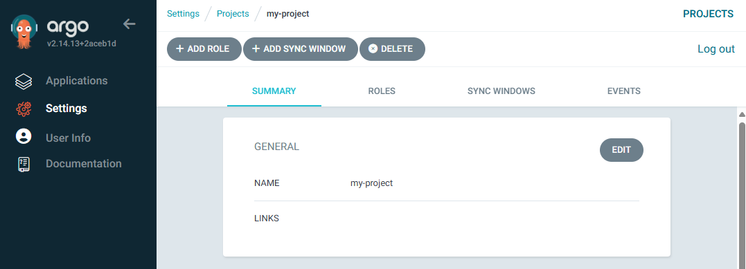Collapse sidebar with the back arrow

tap(130, 24)
